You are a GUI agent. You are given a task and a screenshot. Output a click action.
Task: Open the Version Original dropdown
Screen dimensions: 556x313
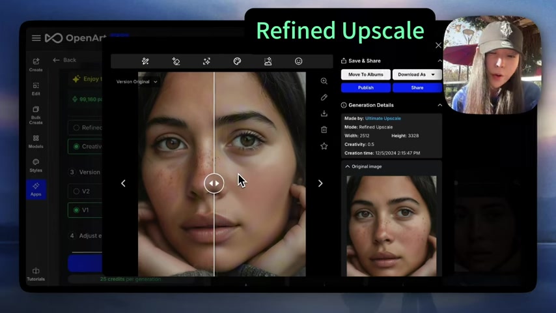[137, 82]
